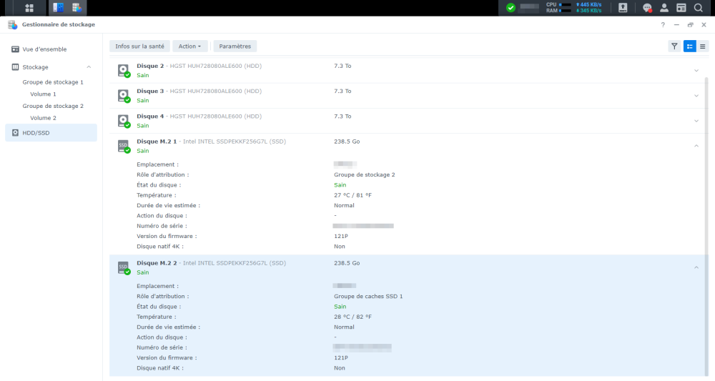The width and height of the screenshot is (715, 381).
Task: Open the widgets panel icon
Action: pyautogui.click(x=681, y=8)
